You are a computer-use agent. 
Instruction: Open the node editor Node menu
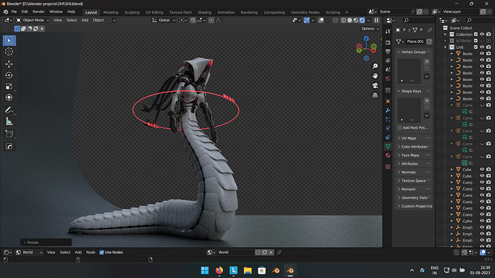point(90,252)
